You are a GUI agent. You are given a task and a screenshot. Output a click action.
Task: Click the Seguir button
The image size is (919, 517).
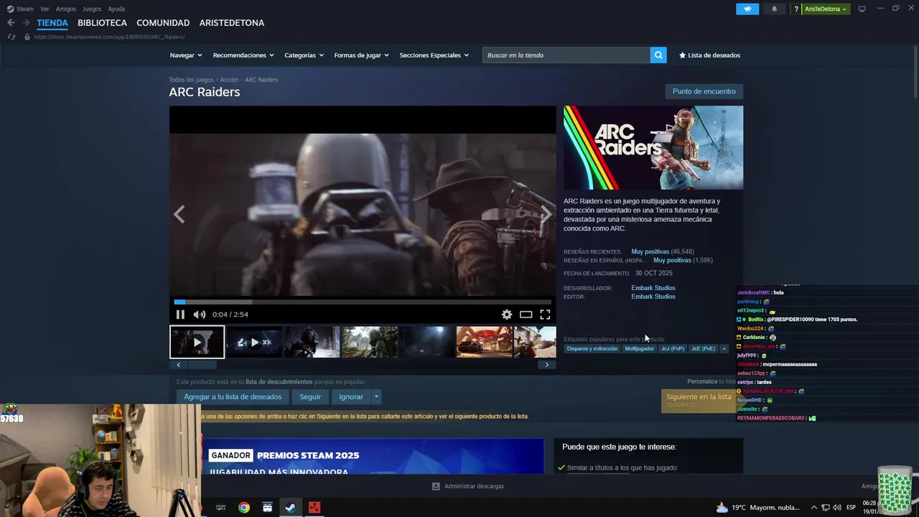coord(310,396)
